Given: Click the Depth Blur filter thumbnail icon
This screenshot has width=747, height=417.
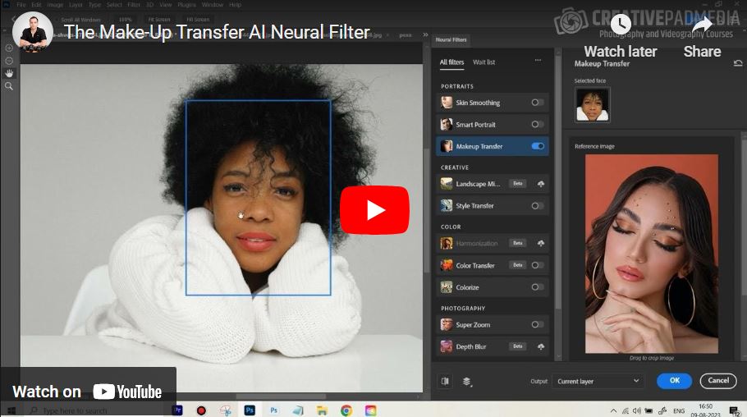Looking at the screenshot, I should 447,347.
